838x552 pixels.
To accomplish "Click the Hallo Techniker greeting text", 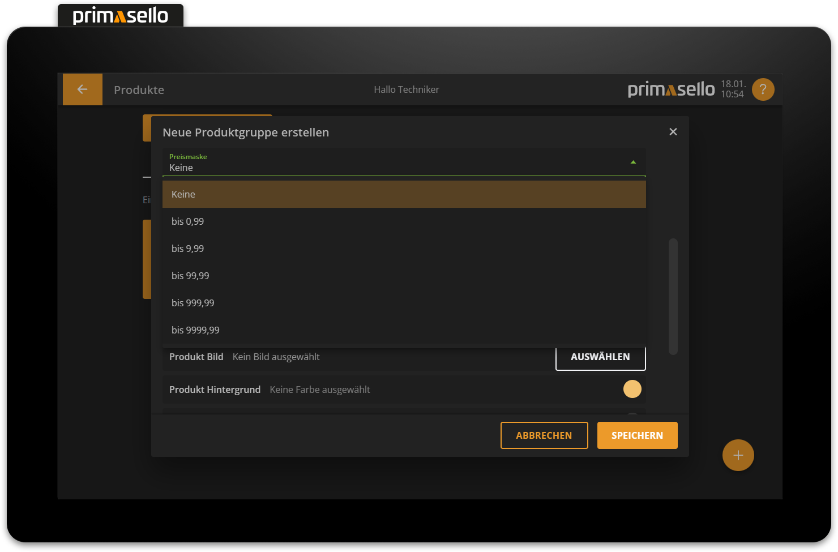I will pos(406,89).
